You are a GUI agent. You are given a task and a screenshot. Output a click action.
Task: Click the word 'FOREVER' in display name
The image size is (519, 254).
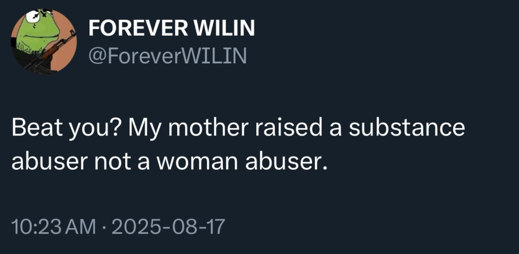pos(138,28)
